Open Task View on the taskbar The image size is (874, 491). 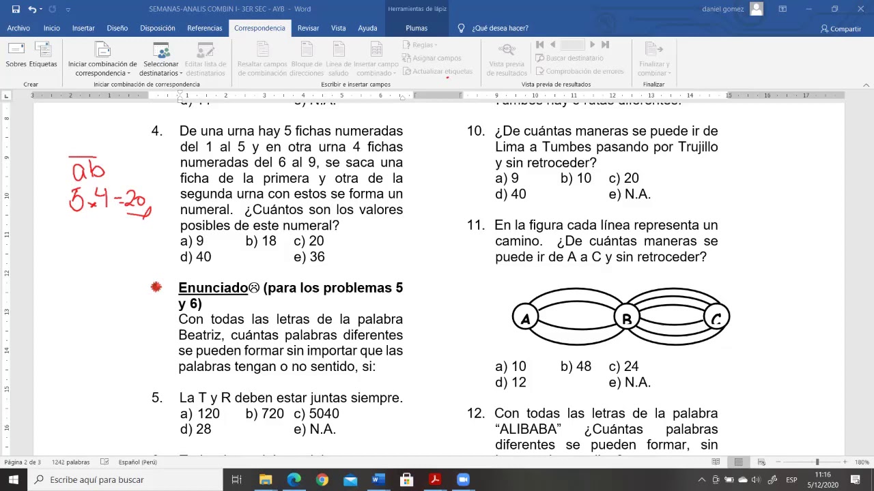click(237, 479)
